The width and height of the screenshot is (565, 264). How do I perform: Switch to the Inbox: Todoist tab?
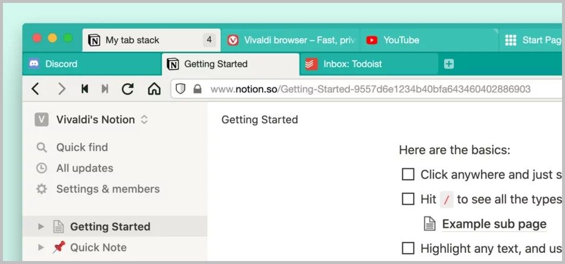[352, 64]
